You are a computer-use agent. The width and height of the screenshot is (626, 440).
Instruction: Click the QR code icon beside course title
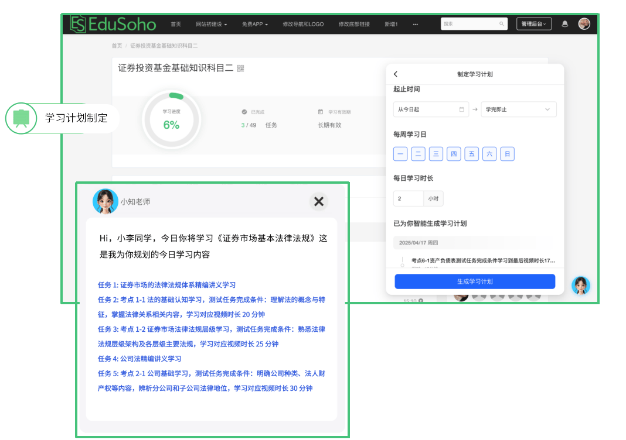tap(240, 68)
